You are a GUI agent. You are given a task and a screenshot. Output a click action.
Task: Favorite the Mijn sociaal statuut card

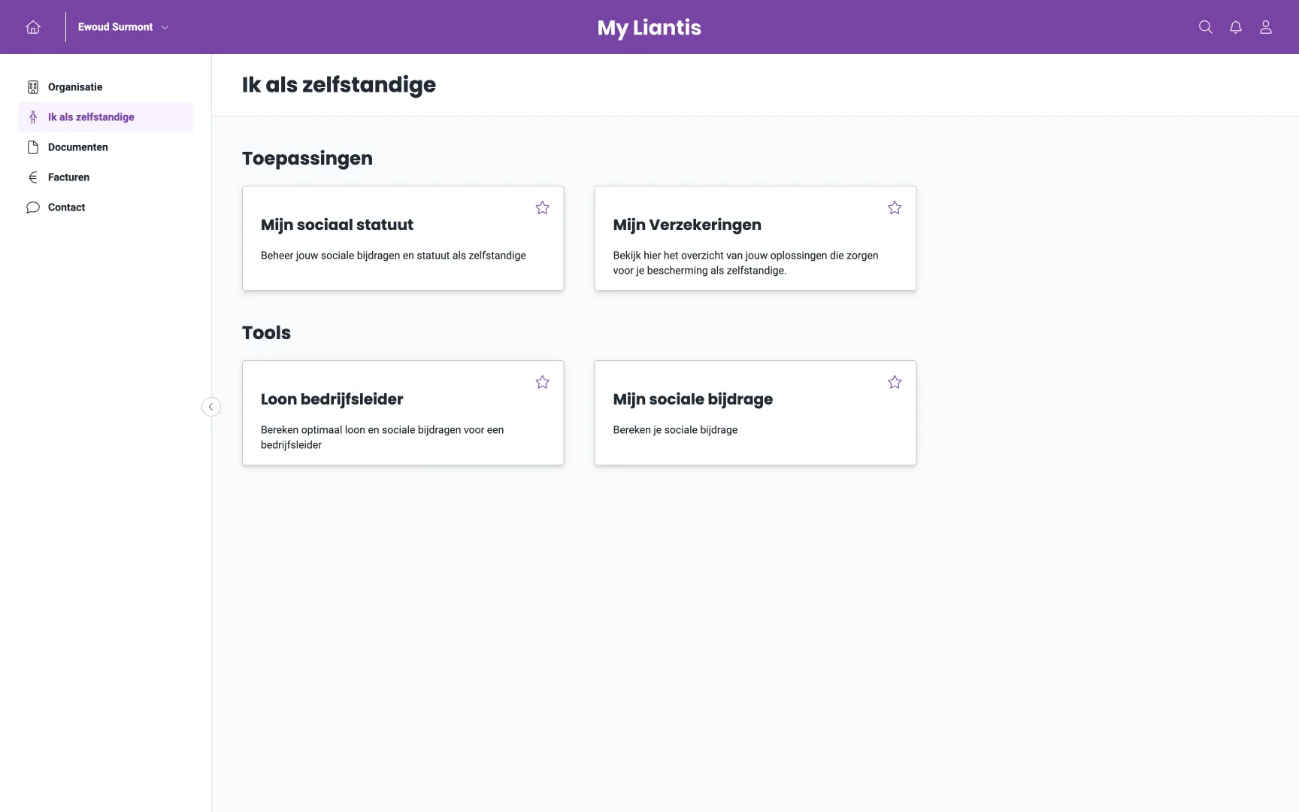[x=543, y=208]
